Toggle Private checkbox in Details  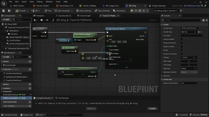coord(182,50)
